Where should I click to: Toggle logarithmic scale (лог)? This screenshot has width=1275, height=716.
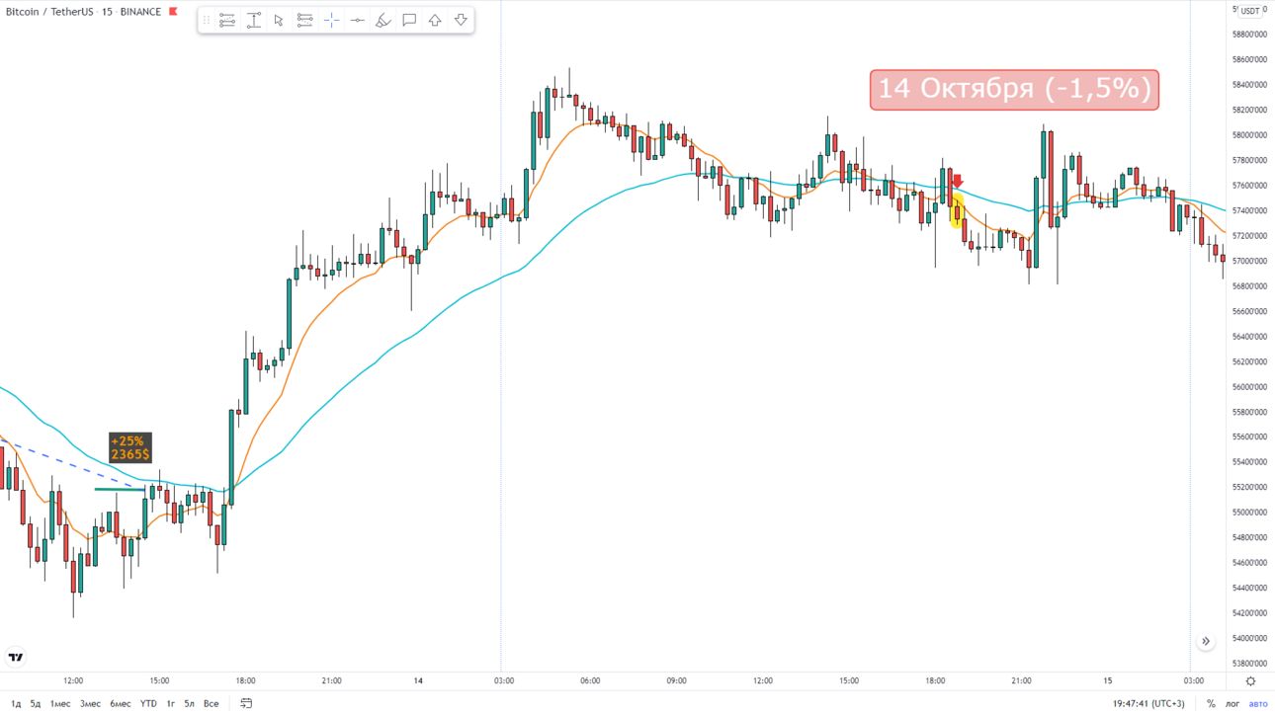click(x=1232, y=704)
